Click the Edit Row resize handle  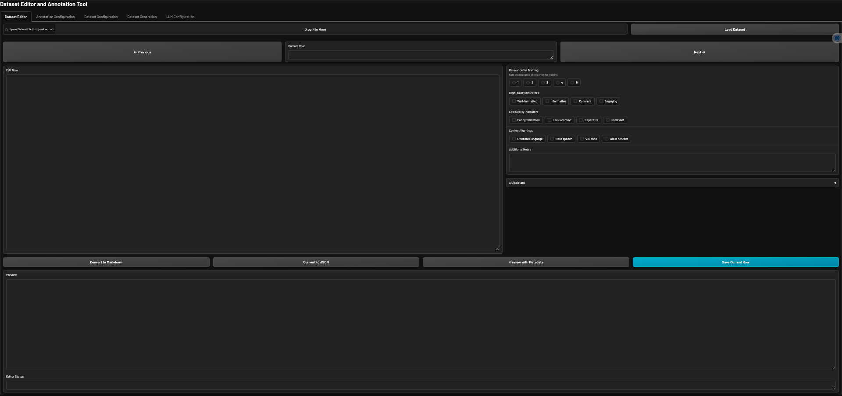click(497, 249)
